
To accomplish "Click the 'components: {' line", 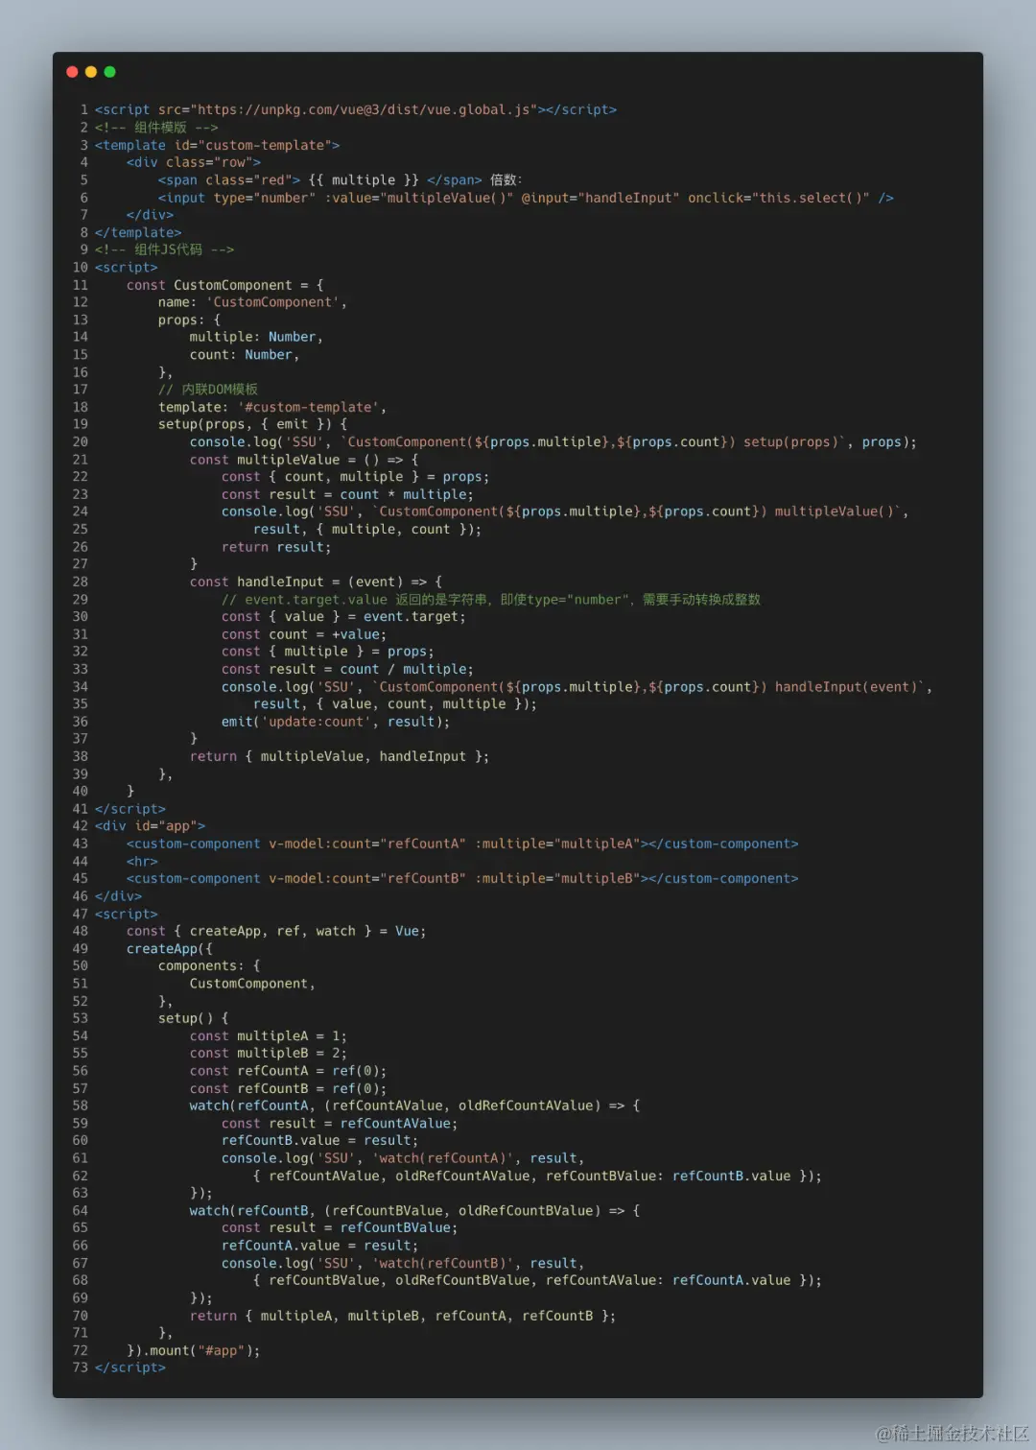I will (x=209, y=966).
